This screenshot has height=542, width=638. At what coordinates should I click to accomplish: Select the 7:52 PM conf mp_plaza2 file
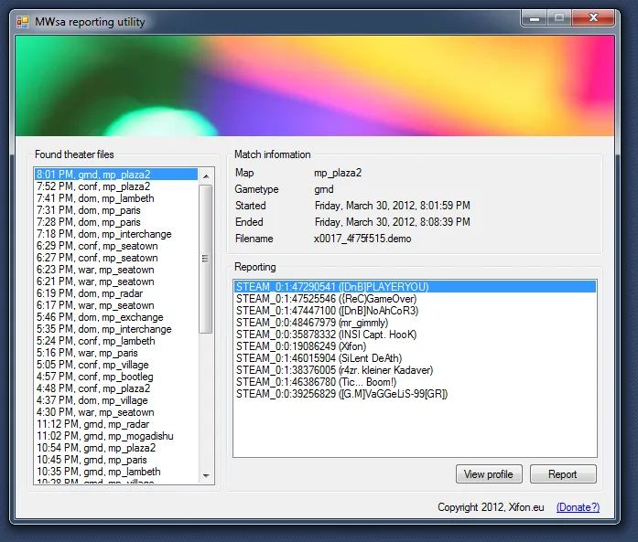pyautogui.click(x=92, y=186)
